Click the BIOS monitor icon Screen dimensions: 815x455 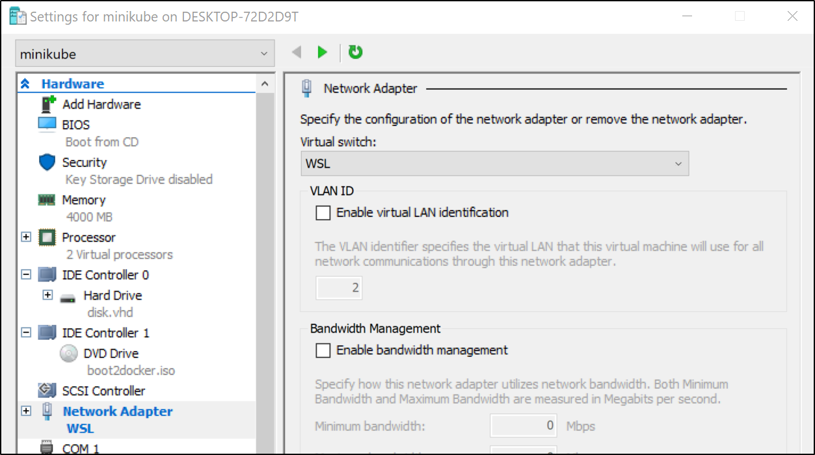[x=47, y=124]
